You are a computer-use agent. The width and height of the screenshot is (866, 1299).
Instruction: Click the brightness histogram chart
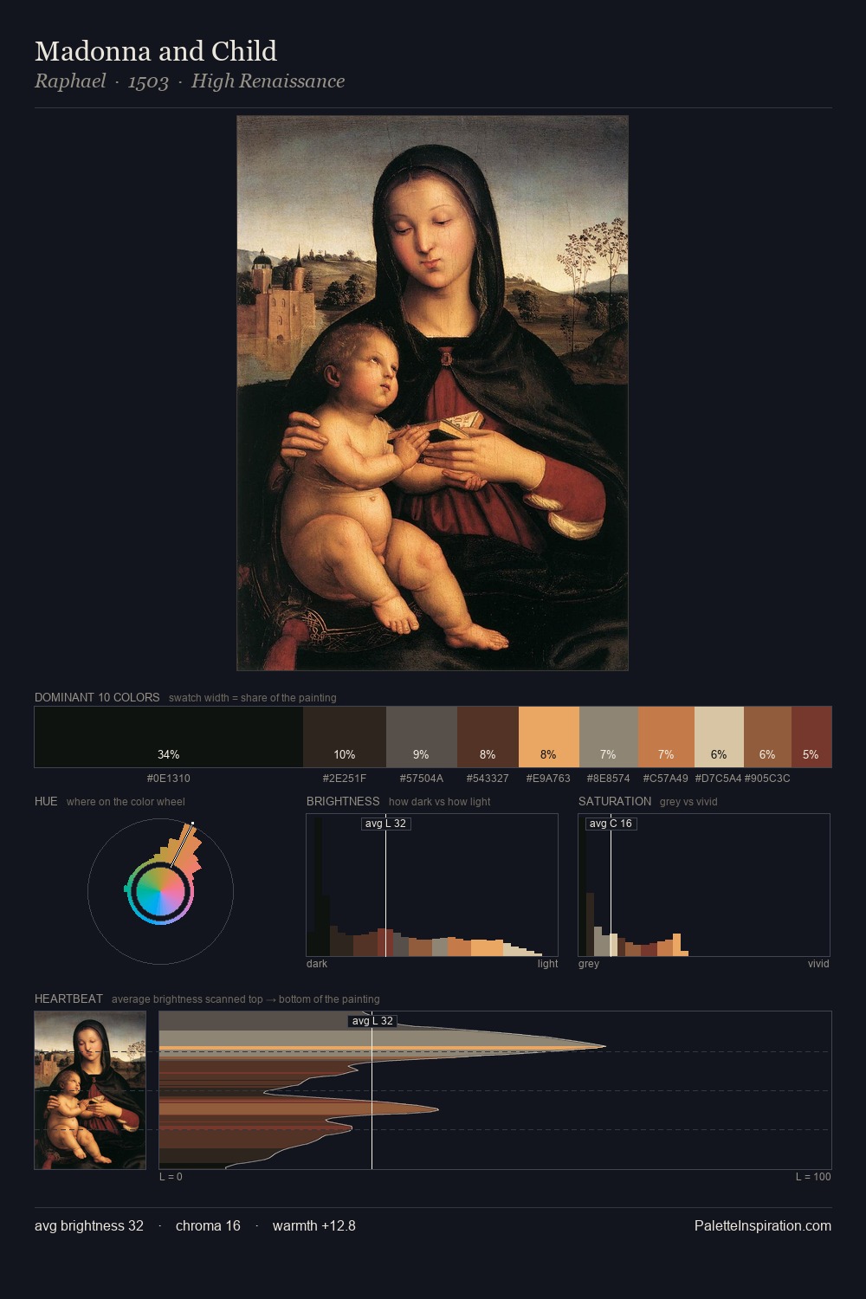tap(432, 885)
